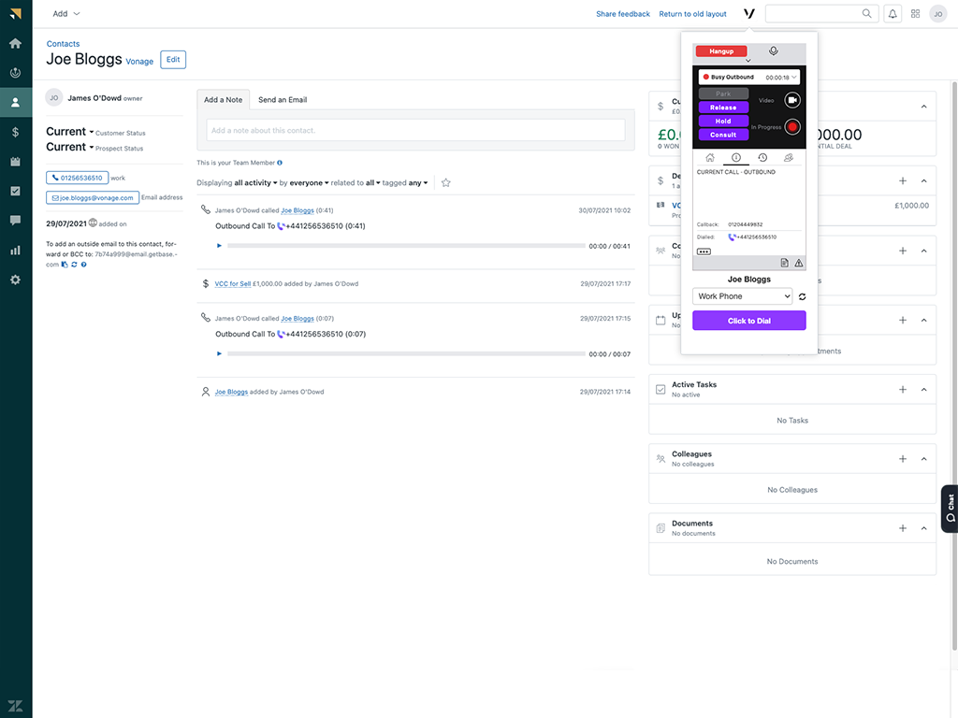Open the Busy Outbound status dropdown
The image size is (958, 718).
coord(792,79)
